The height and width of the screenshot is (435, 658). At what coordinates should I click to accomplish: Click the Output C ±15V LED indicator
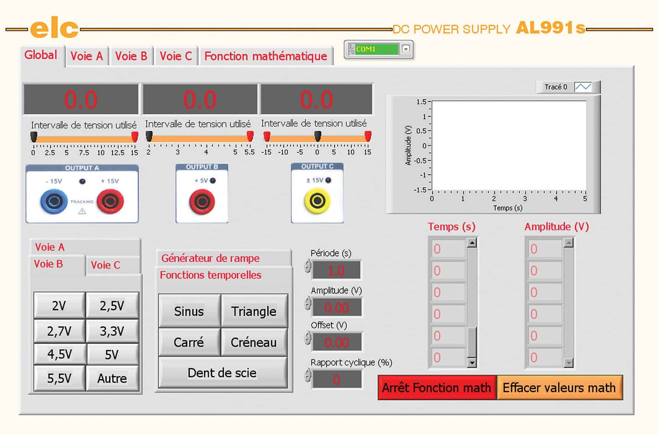click(x=328, y=181)
